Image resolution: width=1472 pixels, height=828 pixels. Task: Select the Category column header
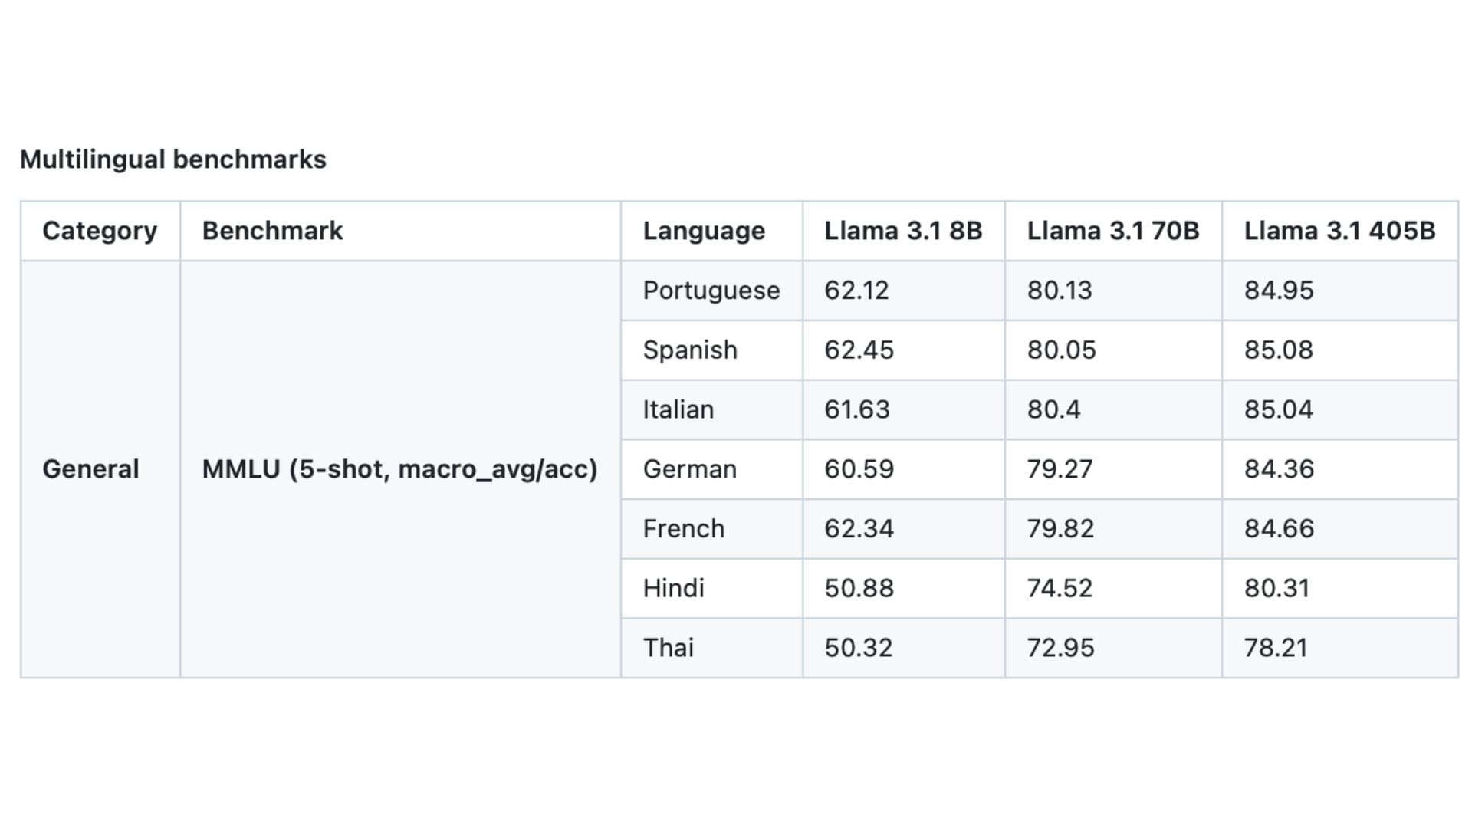point(100,230)
